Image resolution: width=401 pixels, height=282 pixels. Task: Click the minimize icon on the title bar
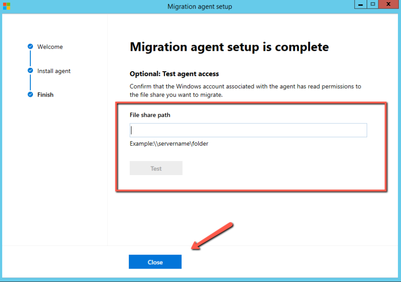360,4
